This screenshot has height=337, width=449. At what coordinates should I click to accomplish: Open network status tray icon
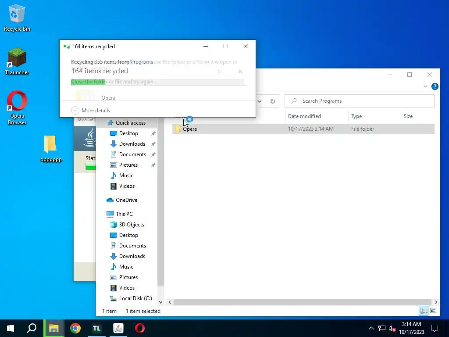pos(382,328)
